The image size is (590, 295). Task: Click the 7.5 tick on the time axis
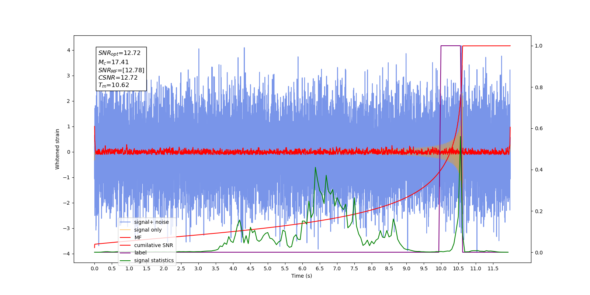click(x=354, y=268)
